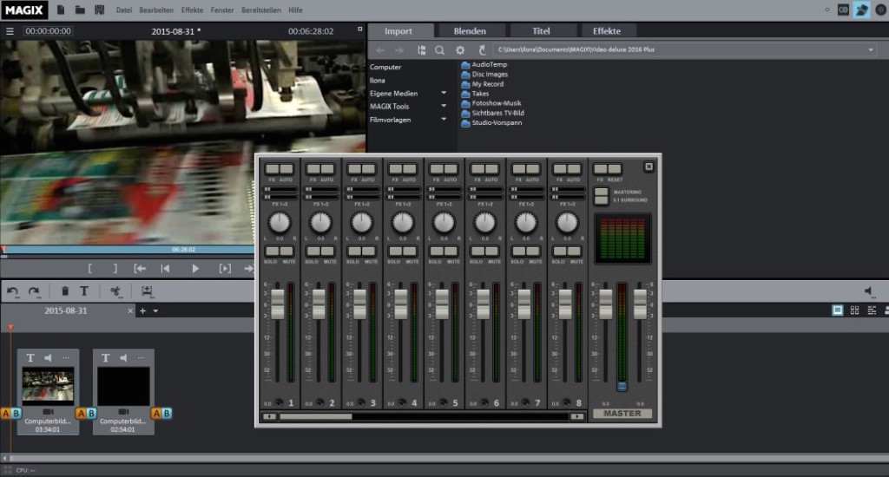Open the hamburger menu above the preview
The width and height of the screenshot is (889, 477).
click(x=10, y=31)
